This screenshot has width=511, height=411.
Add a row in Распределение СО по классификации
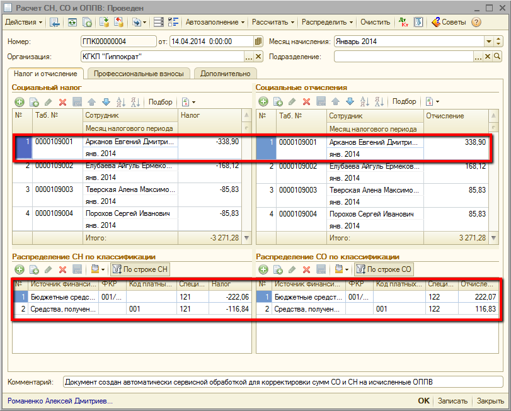click(263, 269)
